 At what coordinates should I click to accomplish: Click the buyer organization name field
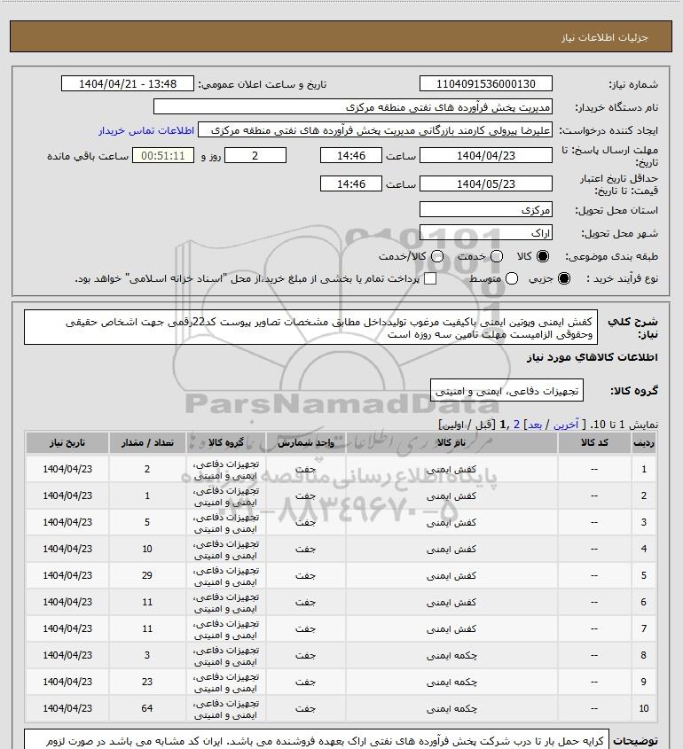[353, 106]
